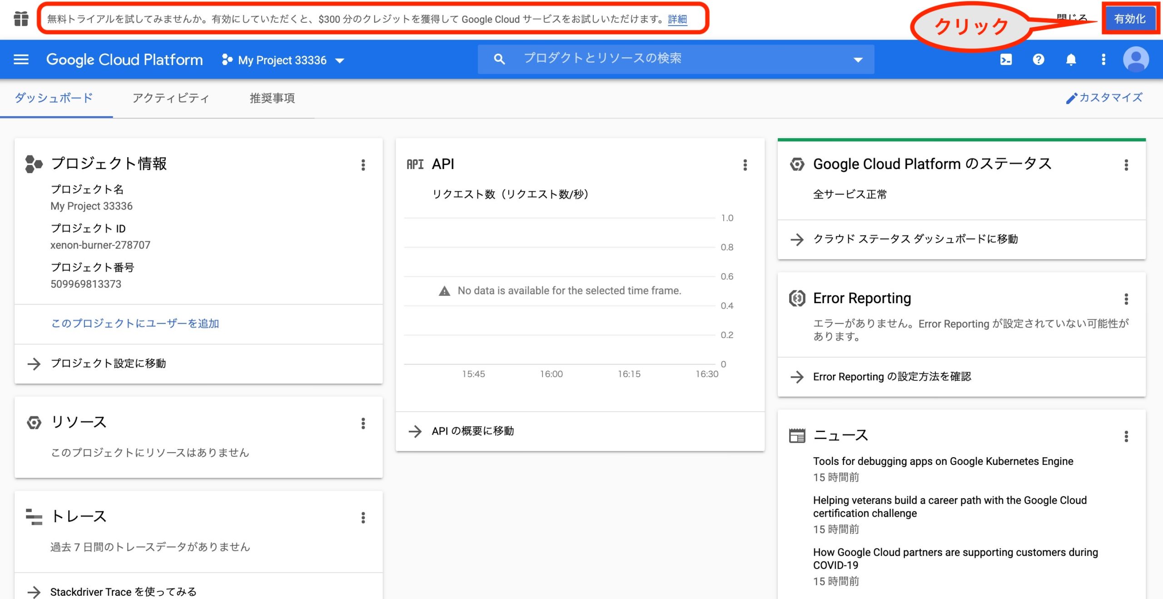Click the カスタマイズ button
Viewport: 1163px width, 599px height.
tap(1104, 98)
